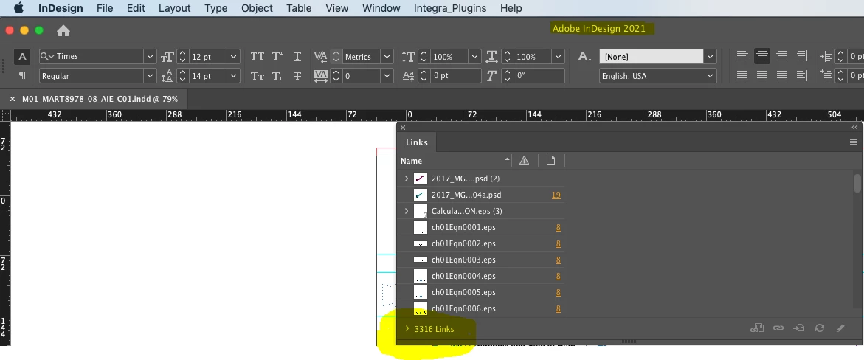Select the ch01Eqn0005.eps link row

pos(480,292)
